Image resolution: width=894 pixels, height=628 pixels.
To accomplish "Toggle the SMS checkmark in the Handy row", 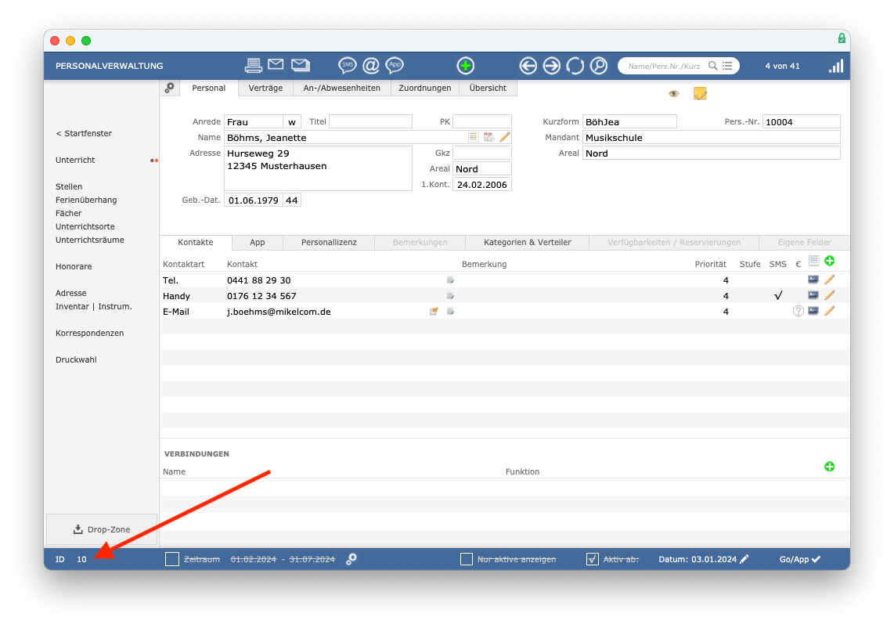I will pyautogui.click(x=778, y=295).
